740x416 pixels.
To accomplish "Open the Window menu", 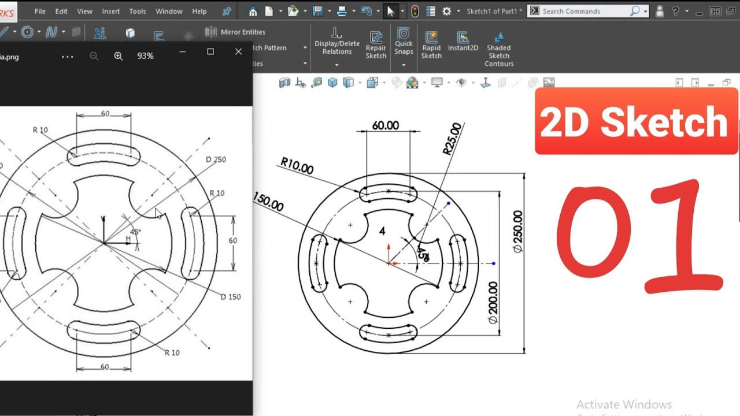I will click(x=169, y=11).
